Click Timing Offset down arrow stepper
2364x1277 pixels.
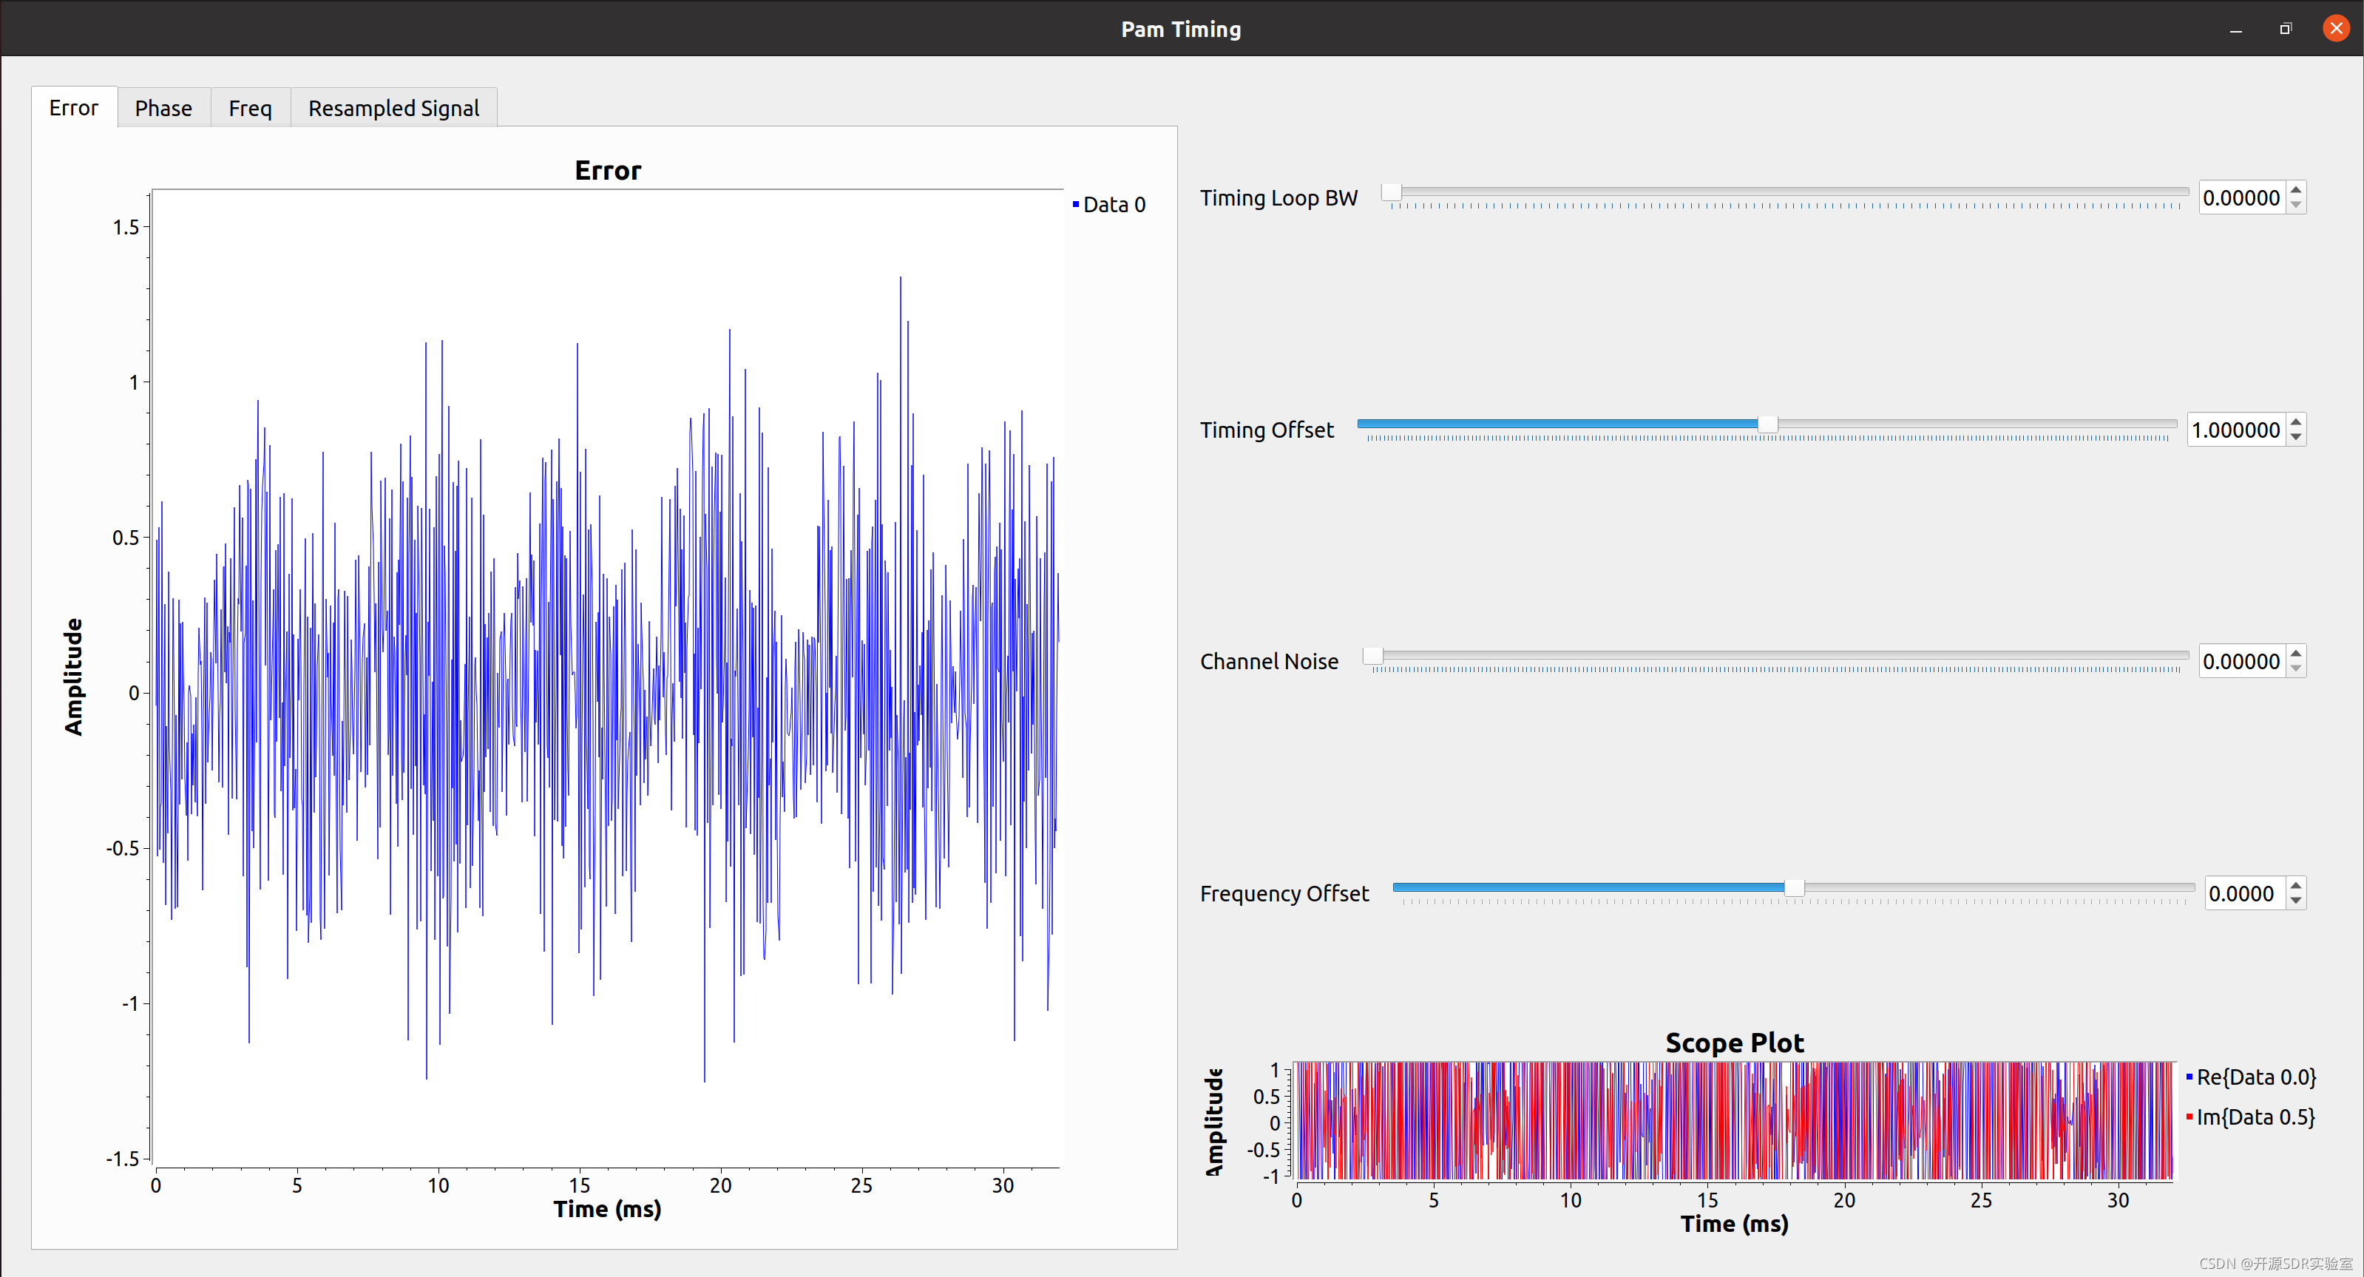click(x=2296, y=438)
